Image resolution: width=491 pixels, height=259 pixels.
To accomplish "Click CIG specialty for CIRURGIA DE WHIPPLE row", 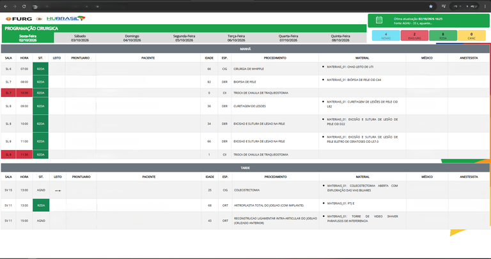I will point(224,69).
